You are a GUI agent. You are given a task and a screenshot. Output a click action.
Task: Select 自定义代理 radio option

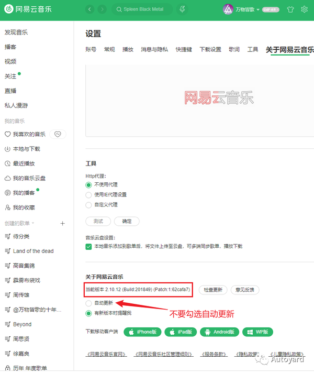(x=88, y=205)
